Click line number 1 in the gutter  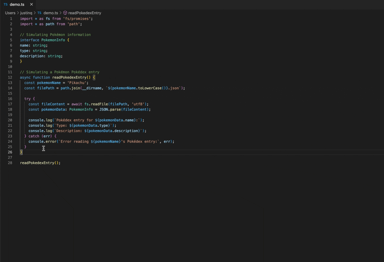coord(11,18)
